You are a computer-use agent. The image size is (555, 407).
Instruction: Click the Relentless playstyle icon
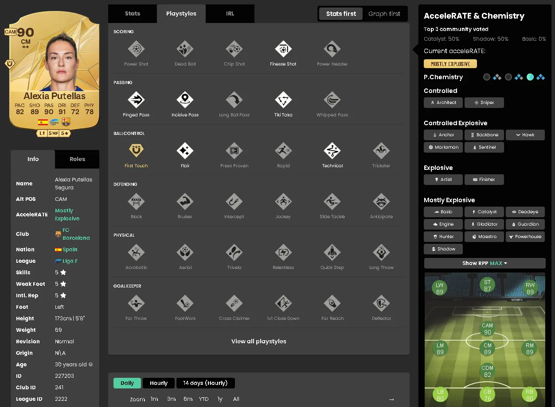point(283,253)
